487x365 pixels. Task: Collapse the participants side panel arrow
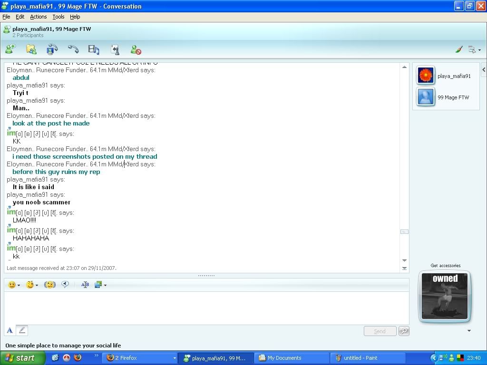point(483,70)
